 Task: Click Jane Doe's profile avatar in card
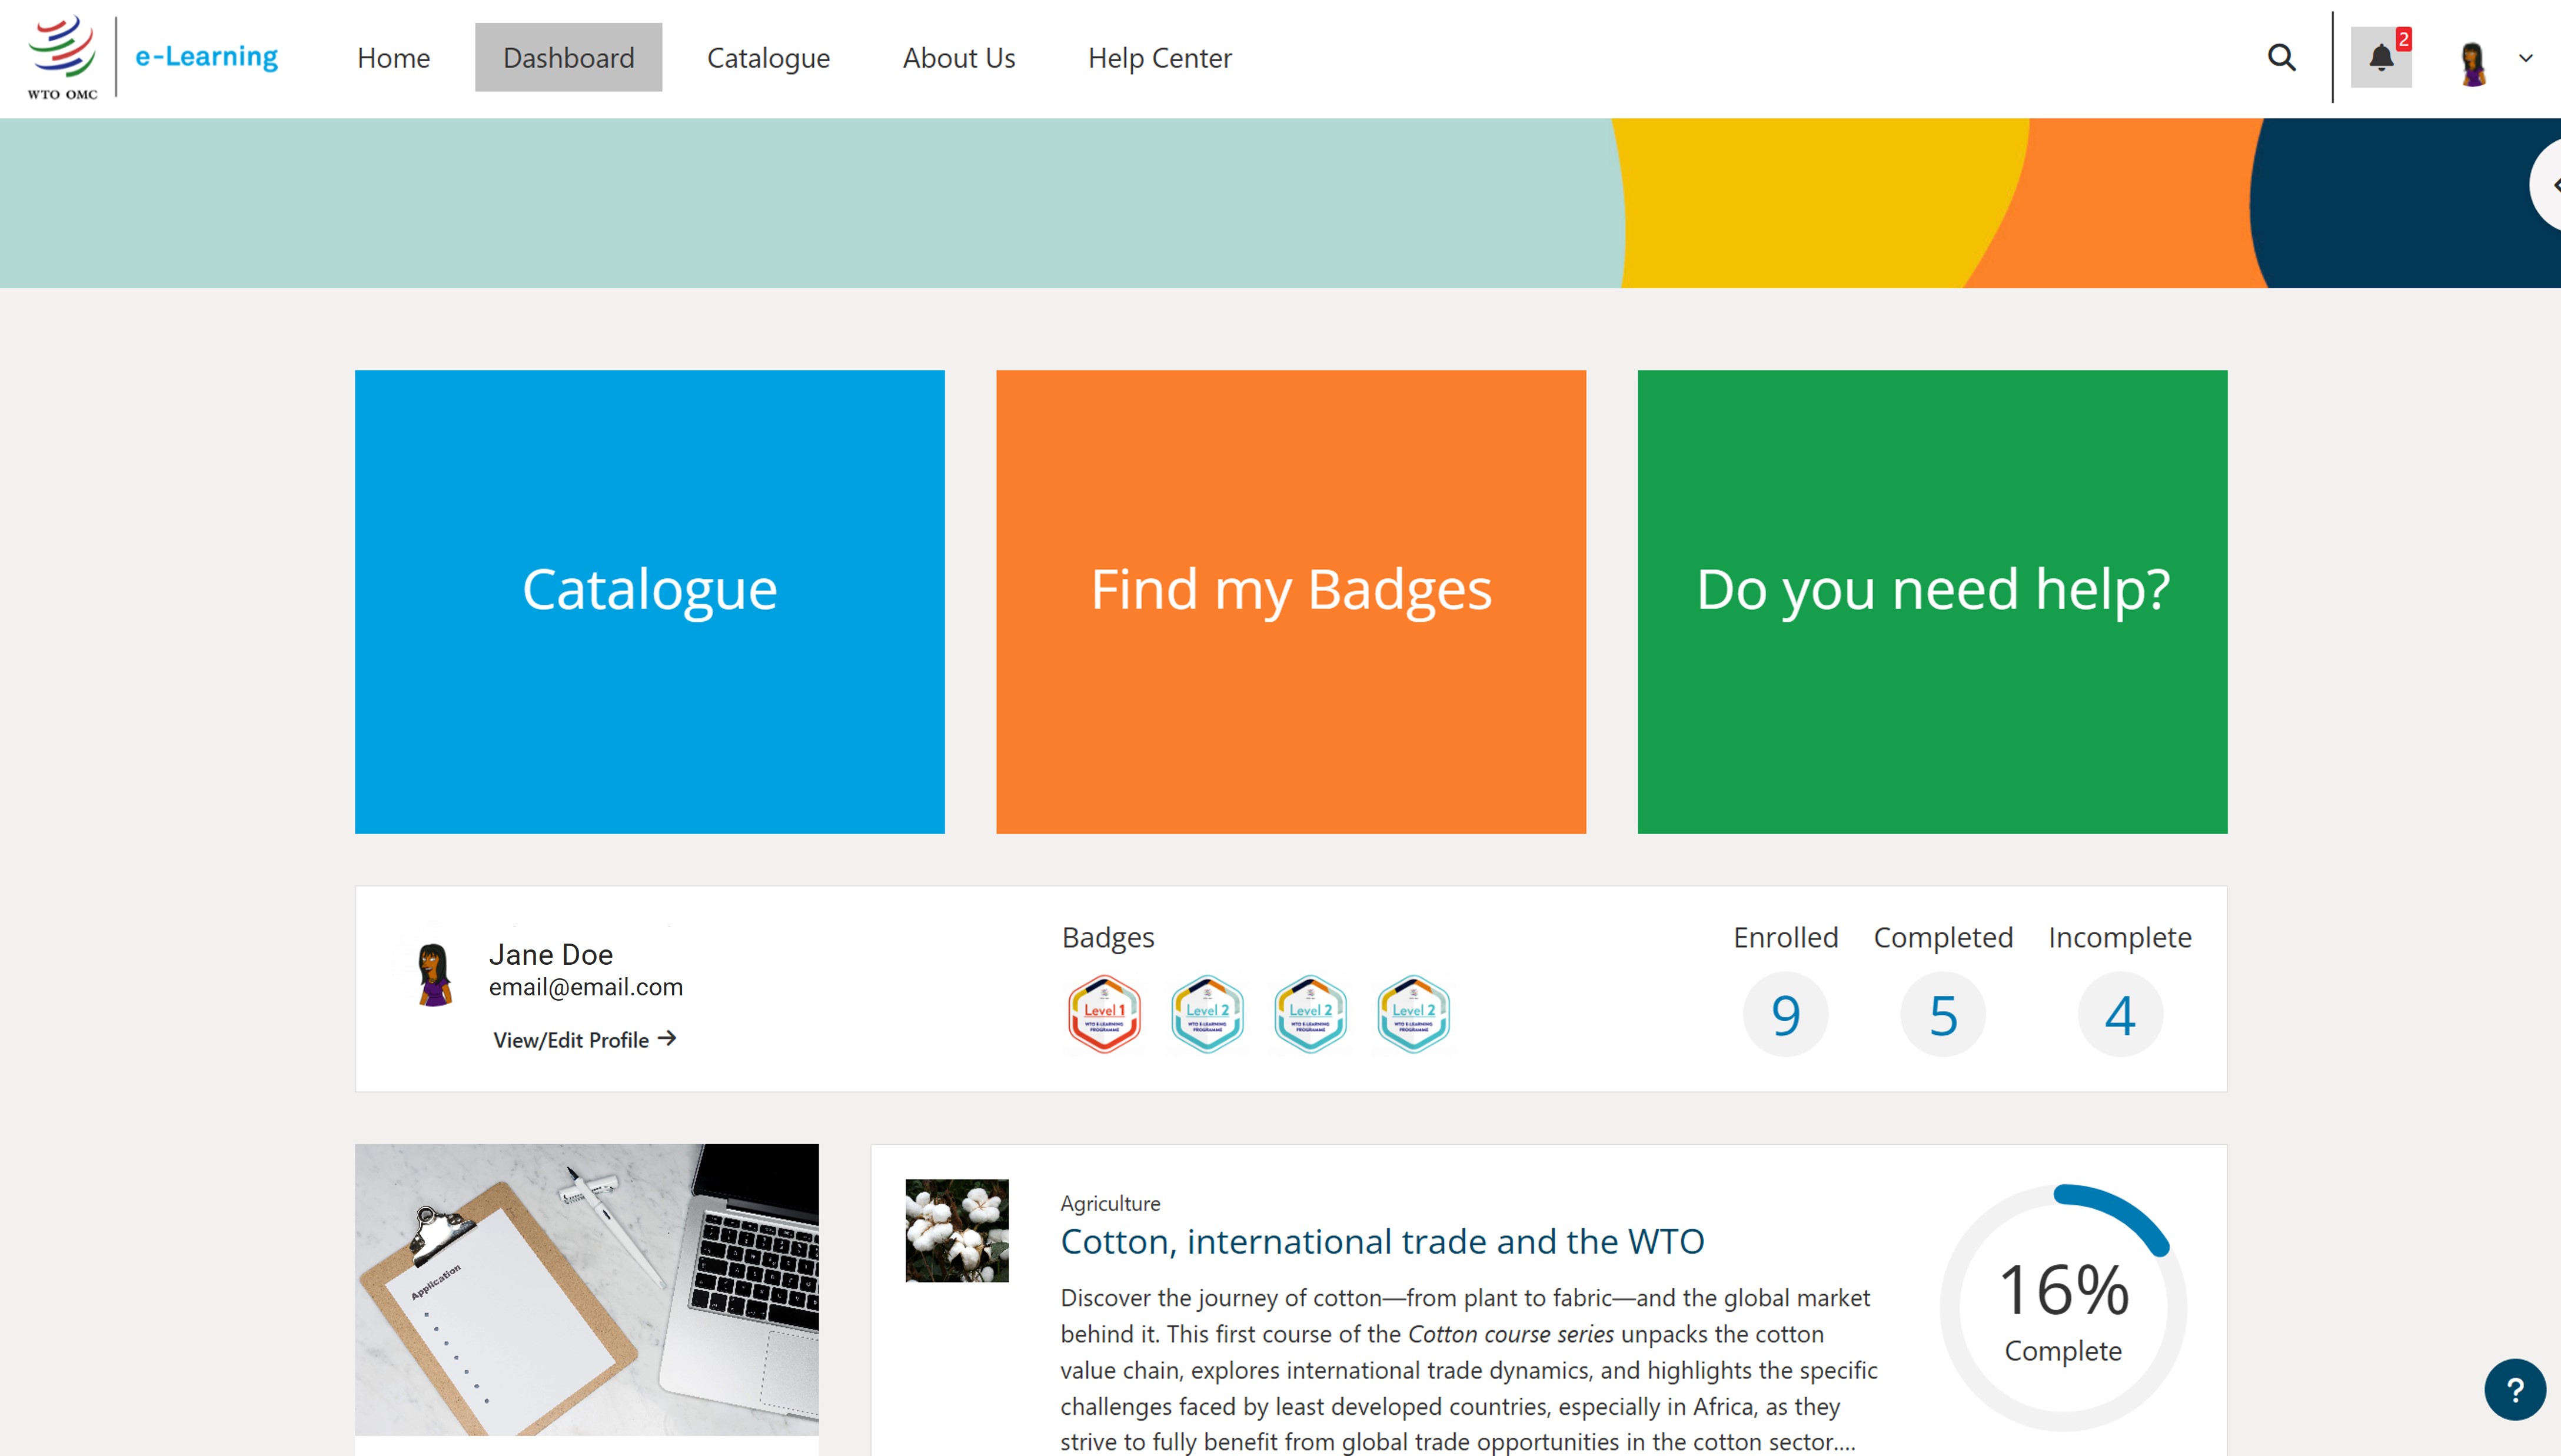434,975
